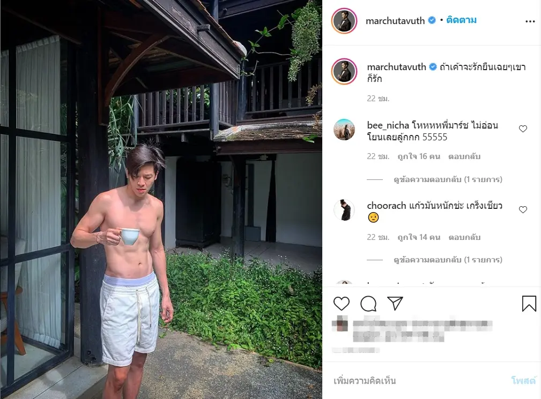Viewport: 541px width, 399px height.
Task: Click the header profile avatar of marchutavuth
Action: [x=344, y=21]
